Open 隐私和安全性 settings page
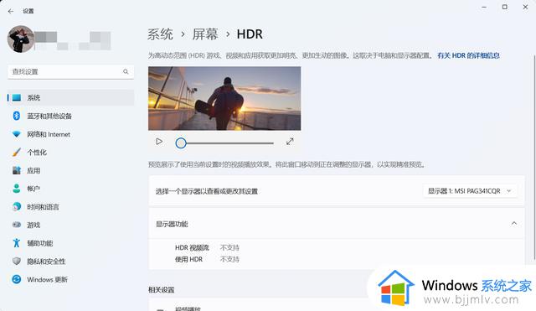This screenshot has width=536, height=311. point(70,261)
